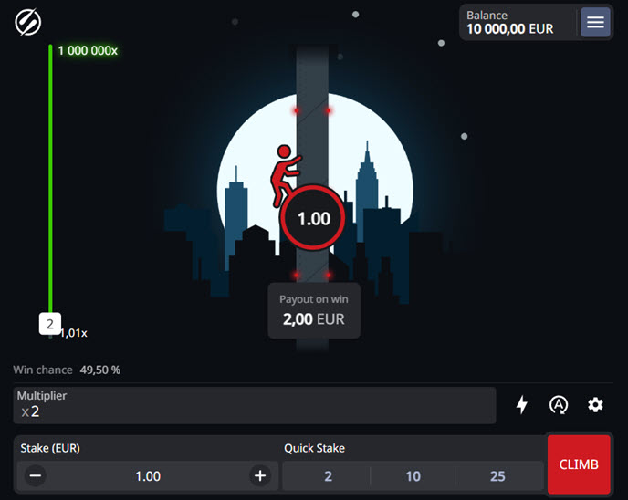Screen dimensions: 628x500
Task: Click the 1 000 000x maximum label
Action: (88, 51)
